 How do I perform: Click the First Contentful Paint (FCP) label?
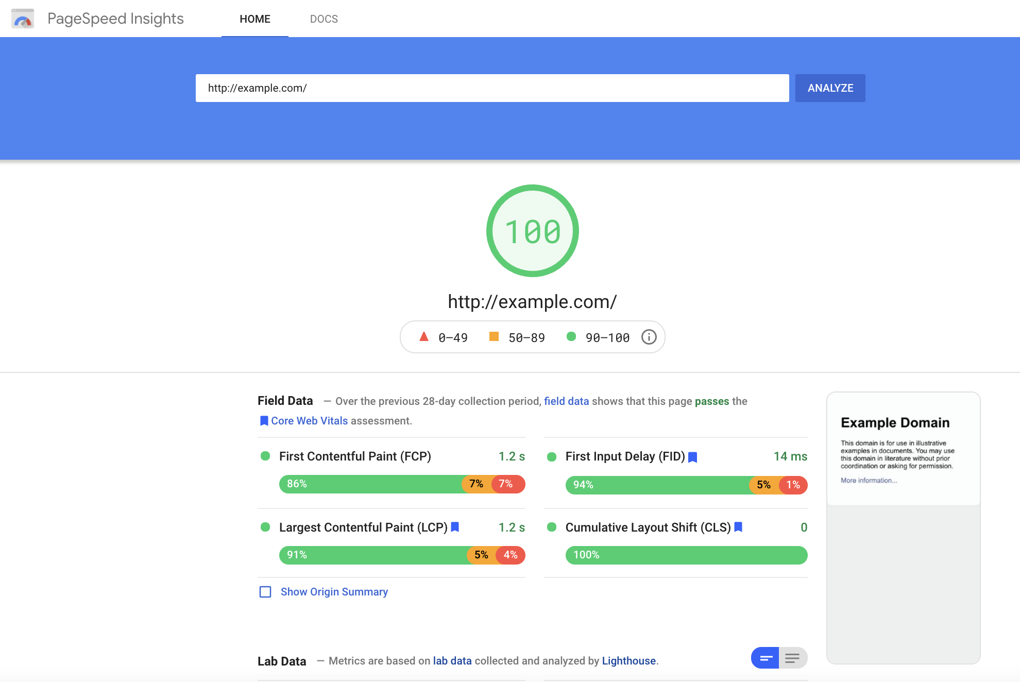pos(355,456)
